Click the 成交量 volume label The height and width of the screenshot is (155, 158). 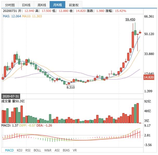(7, 101)
